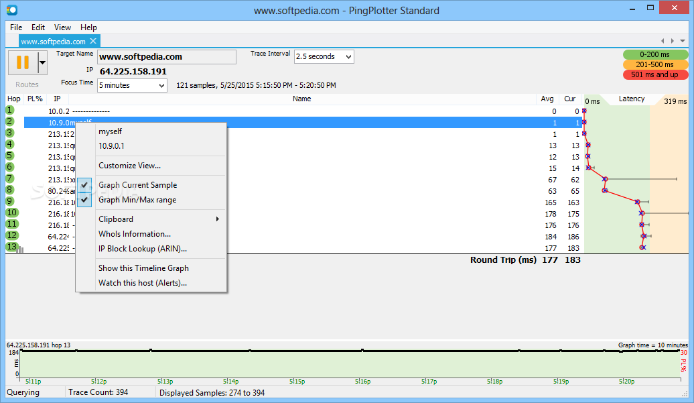Open the View menu
This screenshot has width=694, height=403.
62,27
